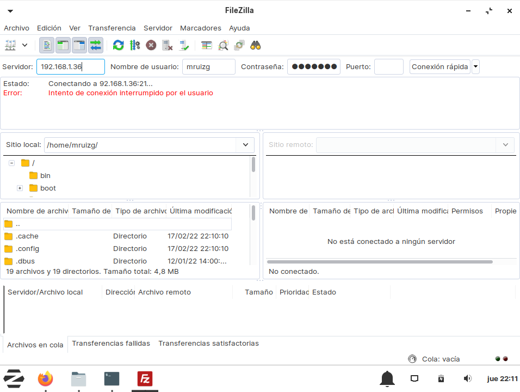The width and height of the screenshot is (520, 392).
Task: Toggle message log display
Action: pos(47,45)
